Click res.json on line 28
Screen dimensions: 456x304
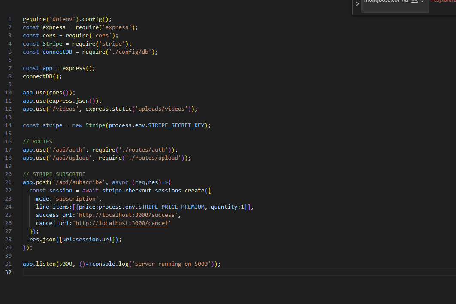(42, 239)
